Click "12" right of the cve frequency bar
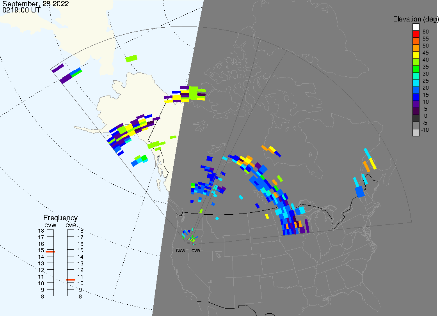The image size is (439, 316). click(80, 270)
